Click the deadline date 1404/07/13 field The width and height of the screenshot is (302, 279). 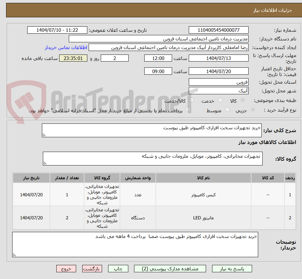click(x=219, y=58)
